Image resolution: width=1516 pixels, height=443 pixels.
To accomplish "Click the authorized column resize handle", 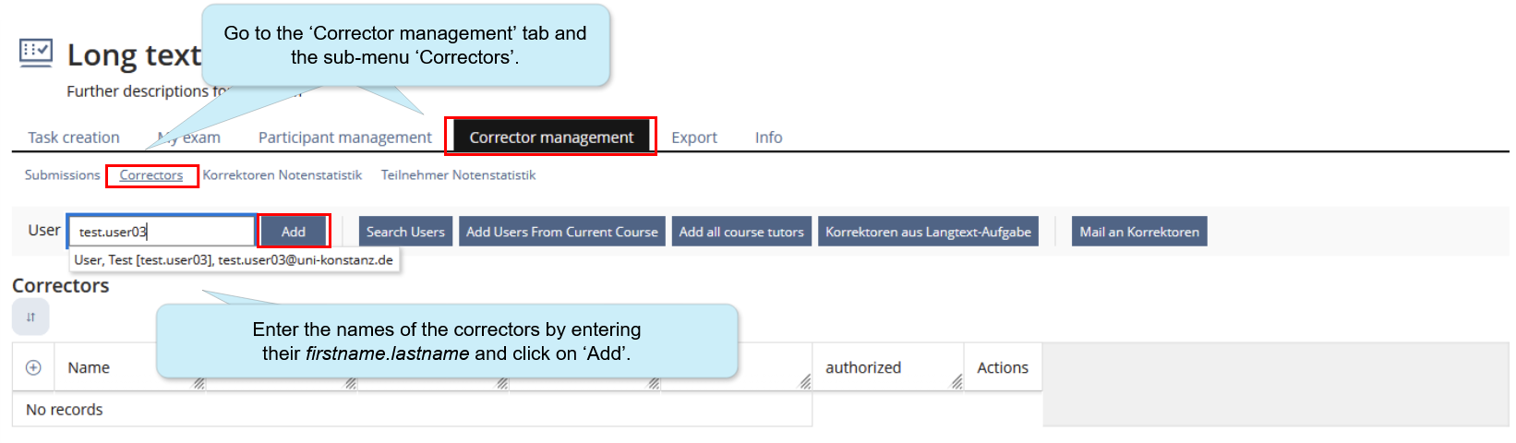I will pos(957,382).
